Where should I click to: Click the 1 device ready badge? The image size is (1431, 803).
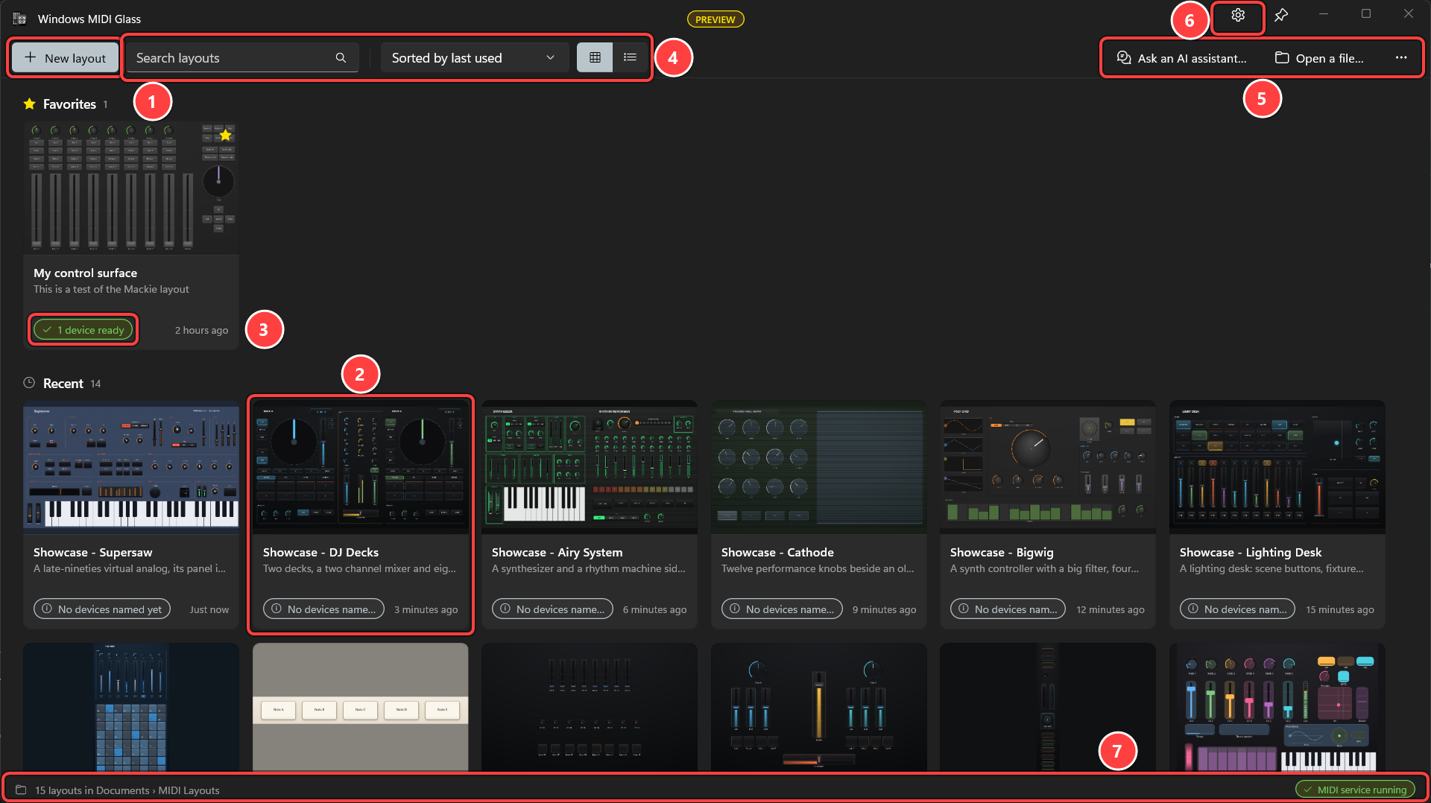tap(83, 330)
